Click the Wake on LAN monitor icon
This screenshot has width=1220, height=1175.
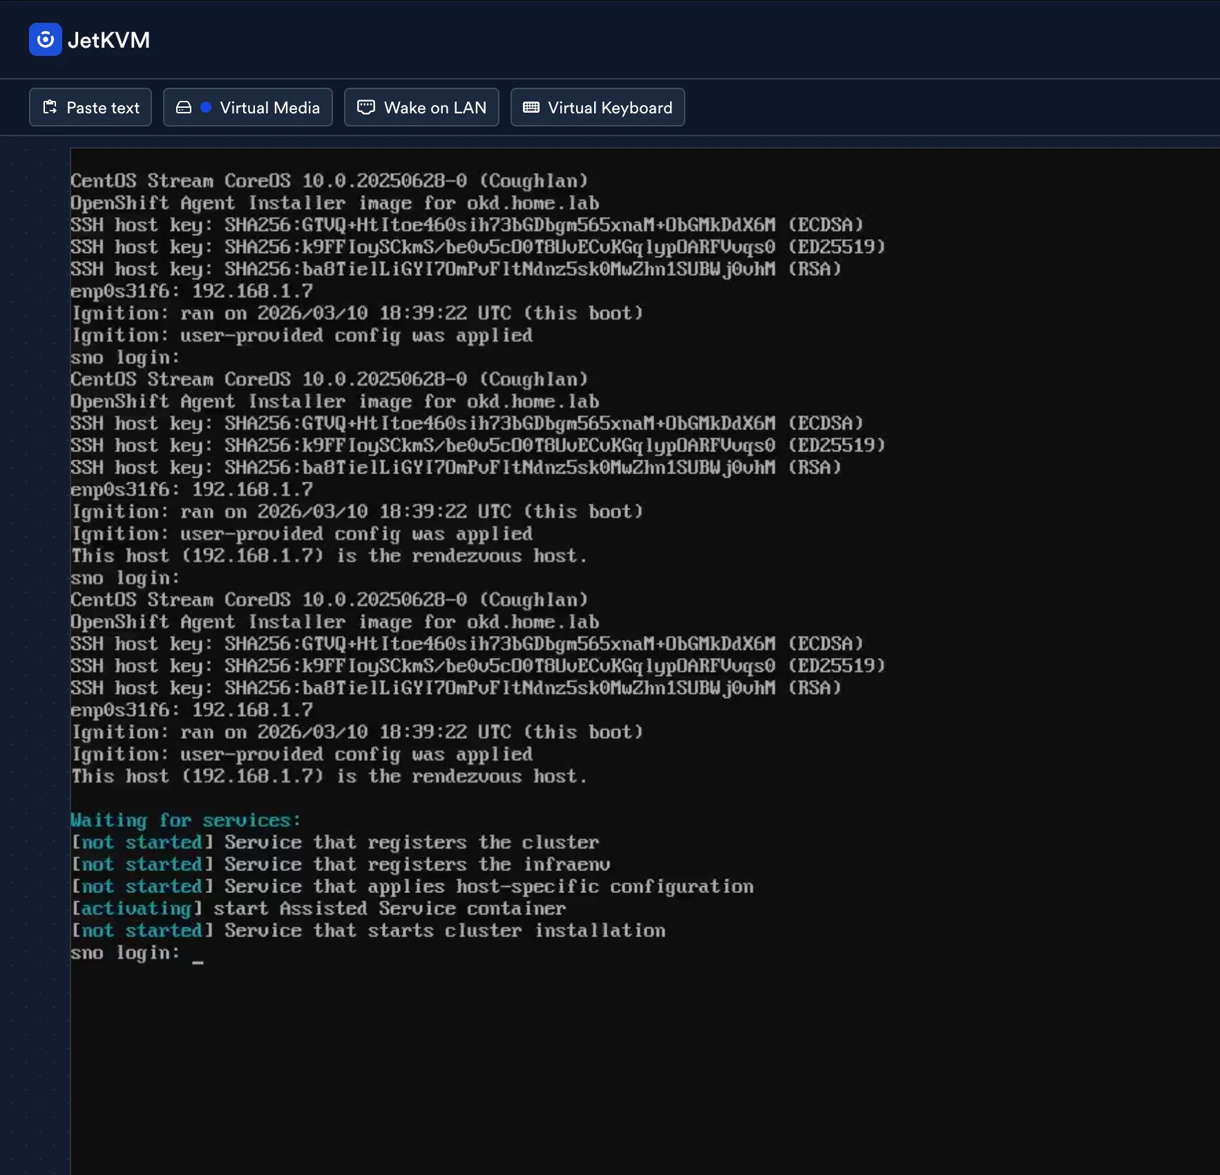coord(366,107)
